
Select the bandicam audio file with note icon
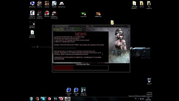coord(32,34)
